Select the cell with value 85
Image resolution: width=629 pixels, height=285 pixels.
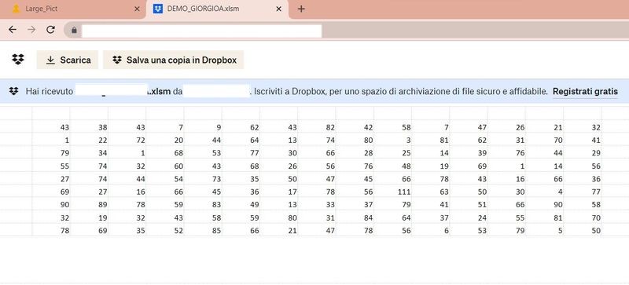[x=203, y=231]
